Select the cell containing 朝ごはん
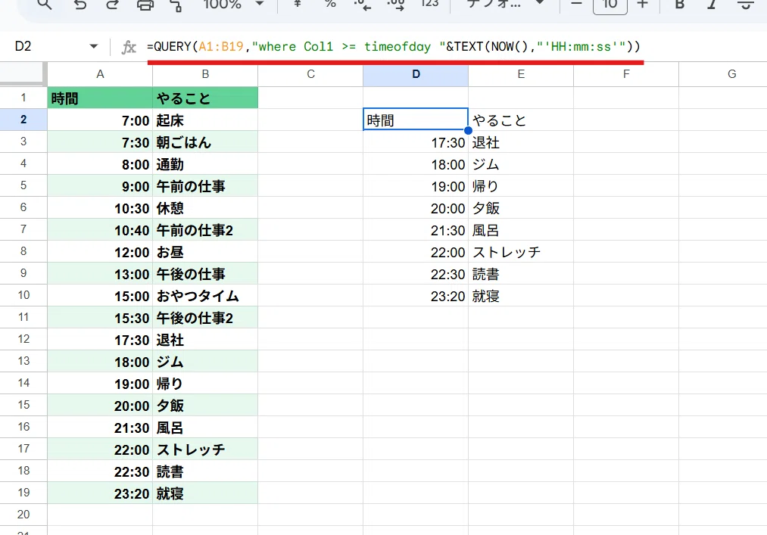The width and height of the screenshot is (767, 535). point(205,142)
